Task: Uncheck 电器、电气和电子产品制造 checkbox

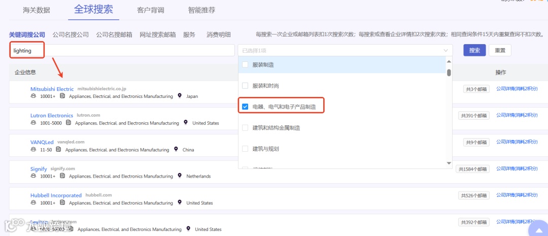Action: tap(245, 107)
